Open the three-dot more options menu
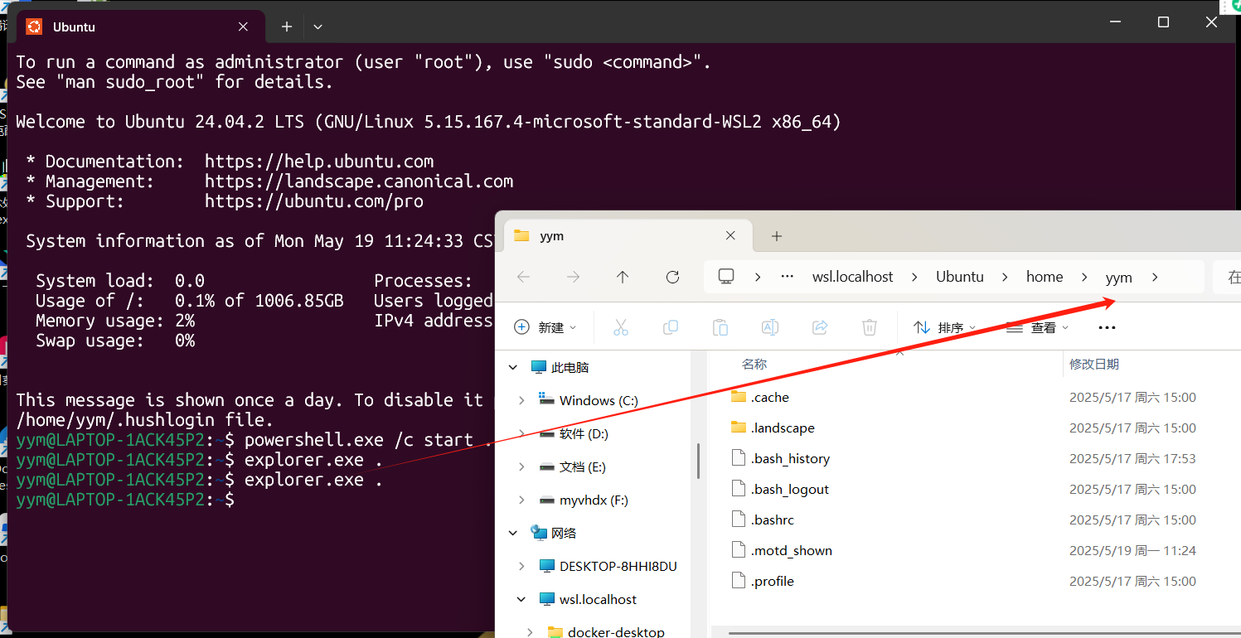Viewport: 1241px width, 638px height. 1107,328
